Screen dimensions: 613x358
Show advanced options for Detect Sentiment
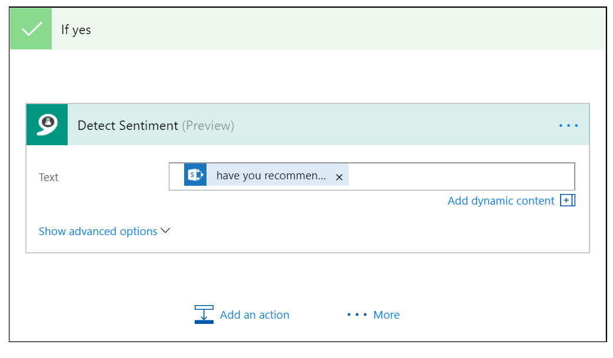pyautogui.click(x=98, y=232)
